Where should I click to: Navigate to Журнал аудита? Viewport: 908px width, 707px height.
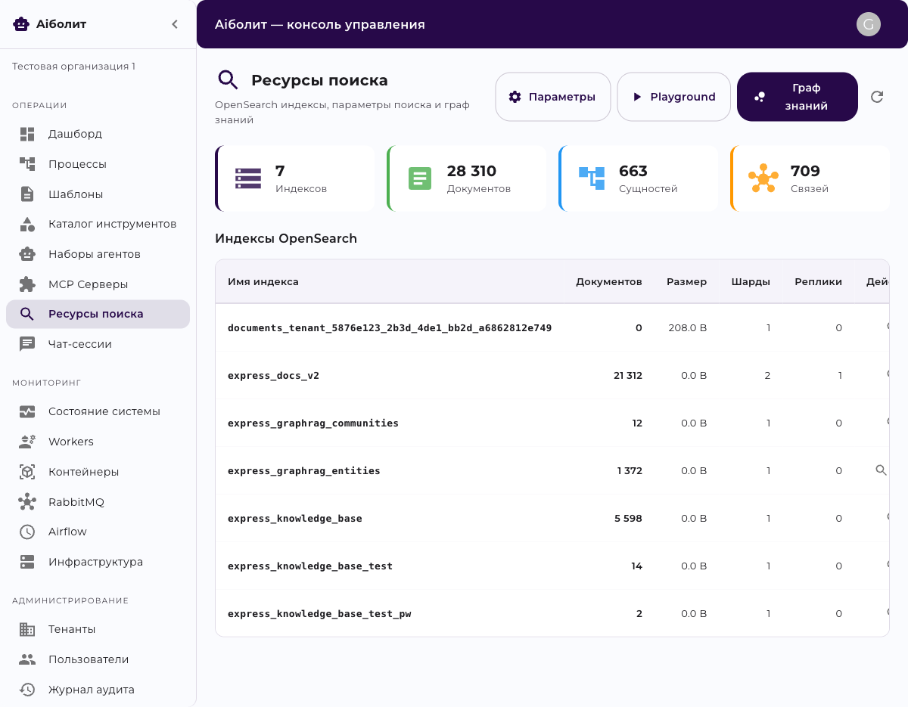tap(91, 690)
